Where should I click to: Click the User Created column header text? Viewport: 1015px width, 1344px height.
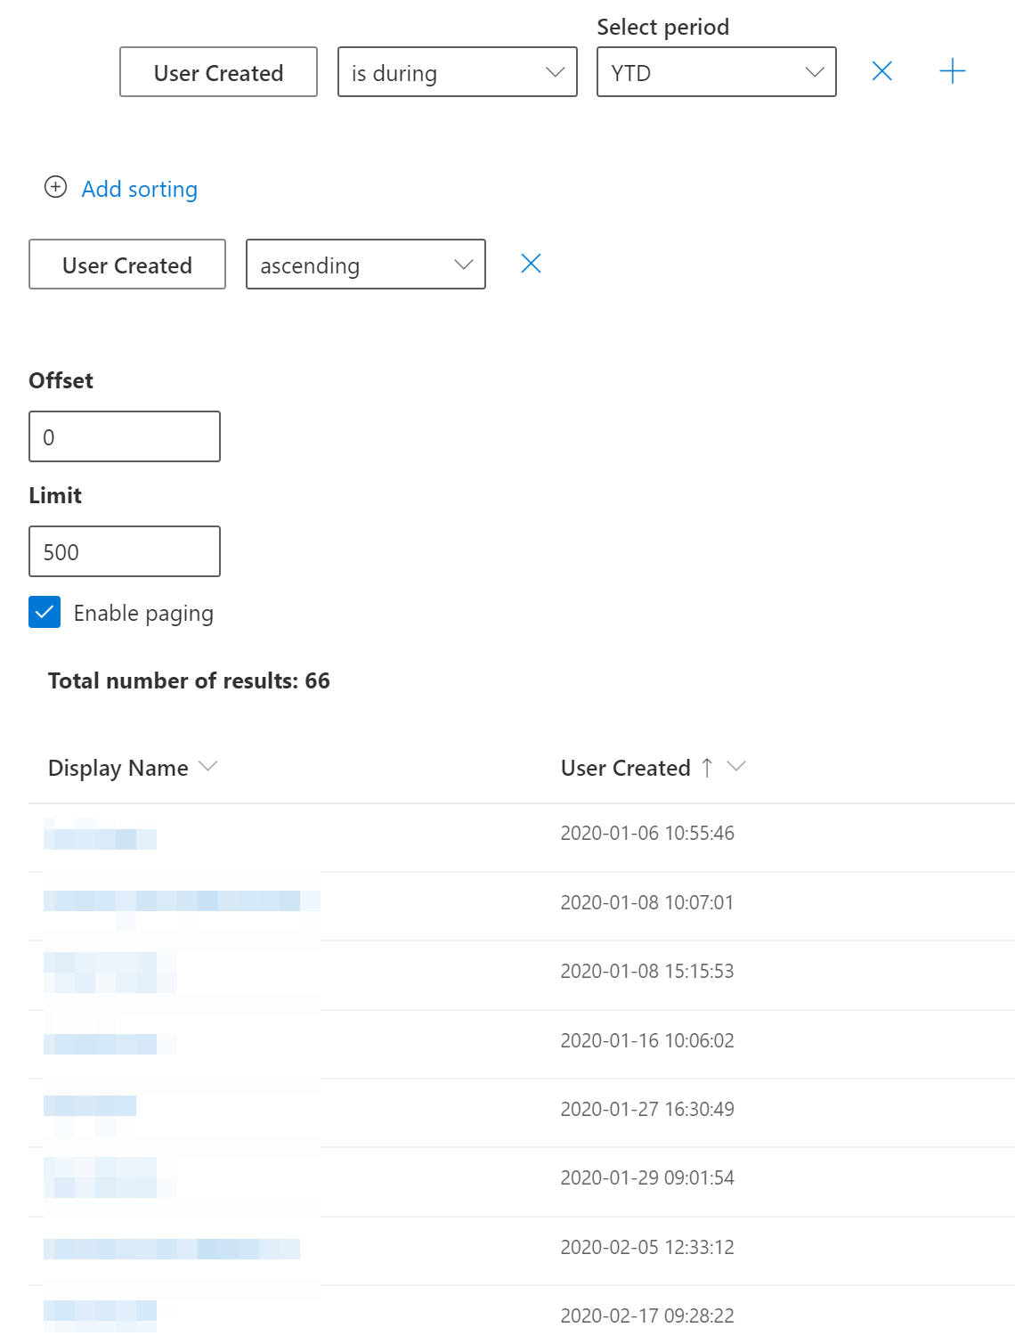(x=625, y=768)
